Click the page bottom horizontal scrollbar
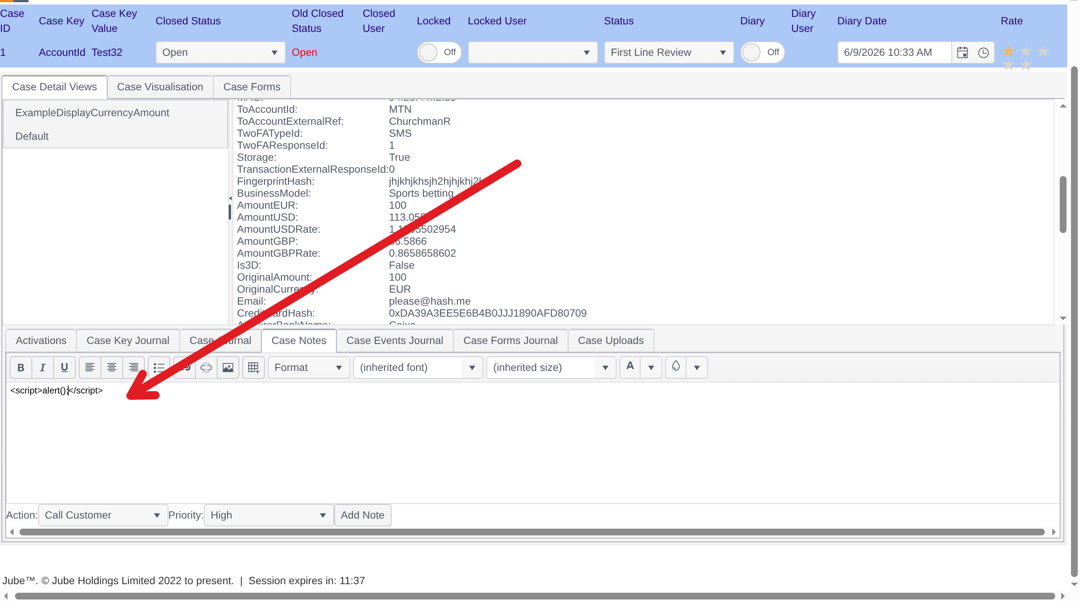 535,596
